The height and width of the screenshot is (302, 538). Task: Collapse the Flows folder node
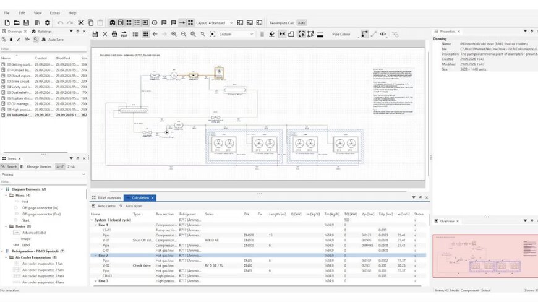click(6, 196)
